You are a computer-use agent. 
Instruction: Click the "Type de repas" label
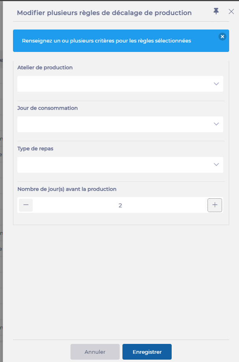(35, 148)
